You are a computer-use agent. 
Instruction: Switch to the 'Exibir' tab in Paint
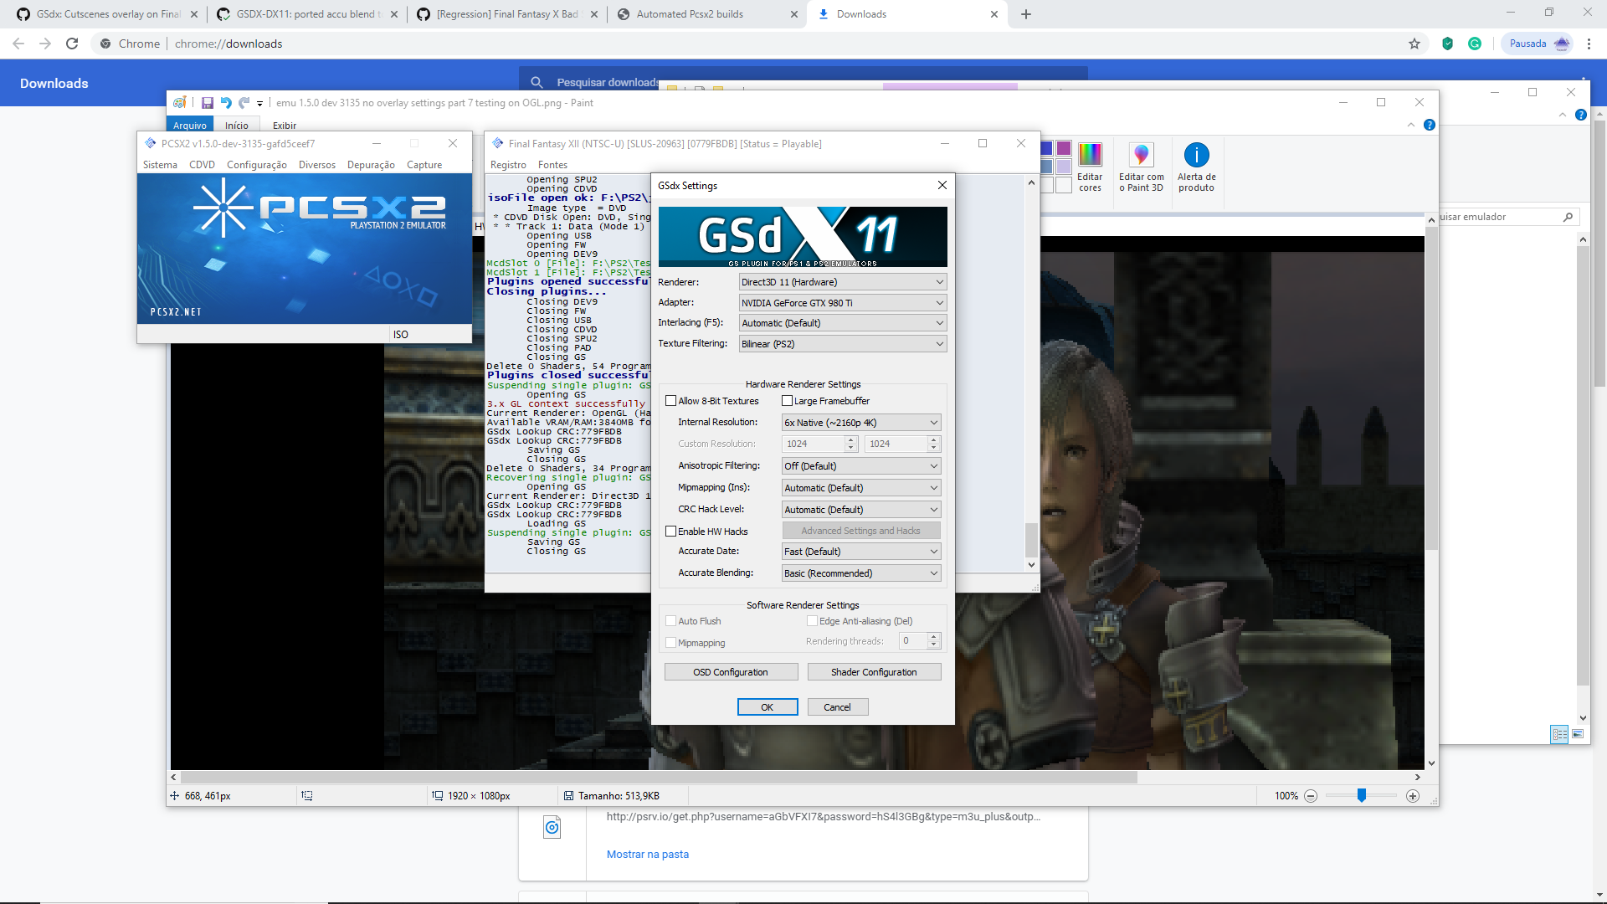click(x=284, y=125)
